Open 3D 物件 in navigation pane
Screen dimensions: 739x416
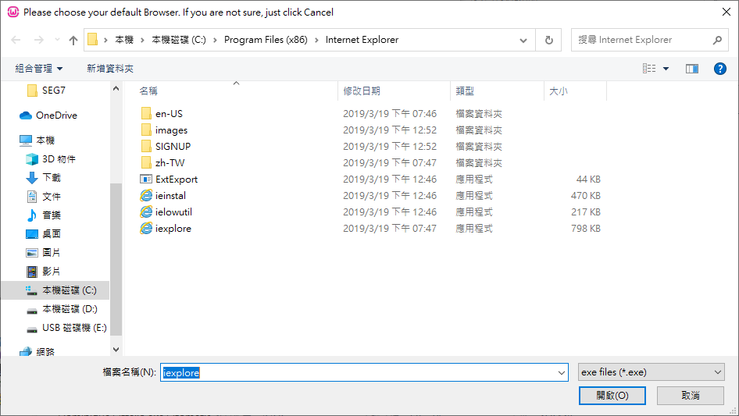click(x=51, y=159)
